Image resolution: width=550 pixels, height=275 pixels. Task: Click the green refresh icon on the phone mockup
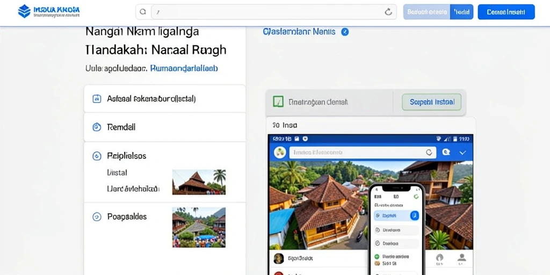tap(416, 197)
